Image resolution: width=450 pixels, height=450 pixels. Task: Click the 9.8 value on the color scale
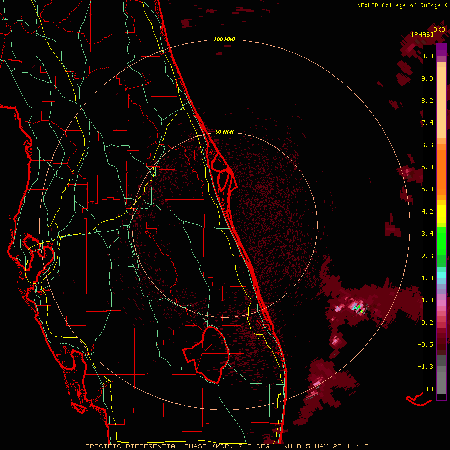427,56
